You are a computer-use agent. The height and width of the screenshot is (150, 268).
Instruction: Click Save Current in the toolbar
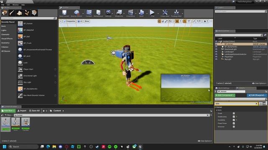(64, 13)
